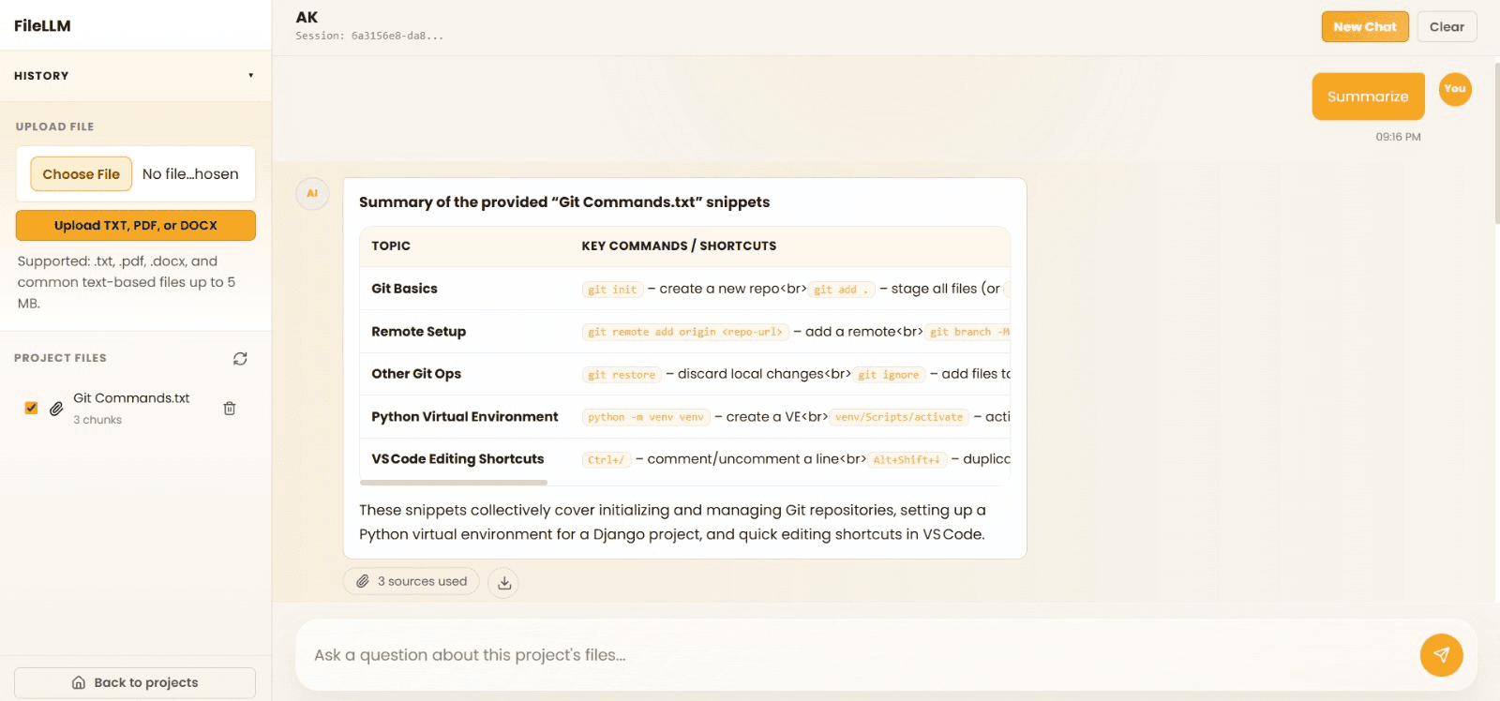1500x701 pixels.
Task: Expand the History dropdown arrow
Action: tap(250, 76)
